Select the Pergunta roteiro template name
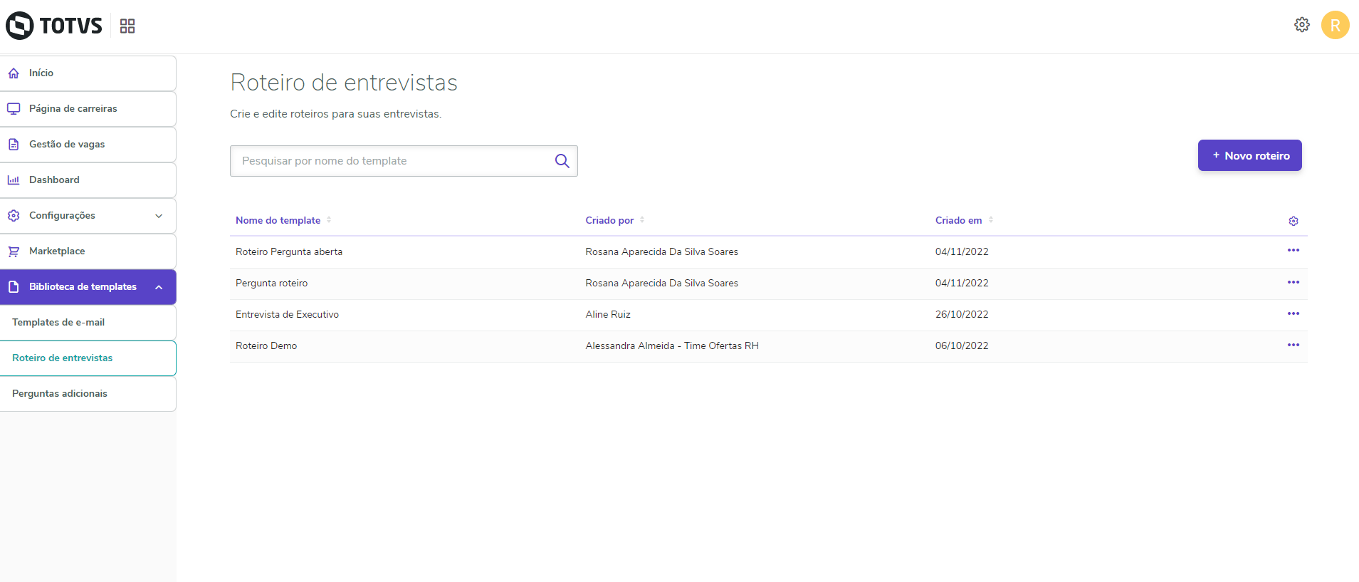1359x582 pixels. [271, 284]
